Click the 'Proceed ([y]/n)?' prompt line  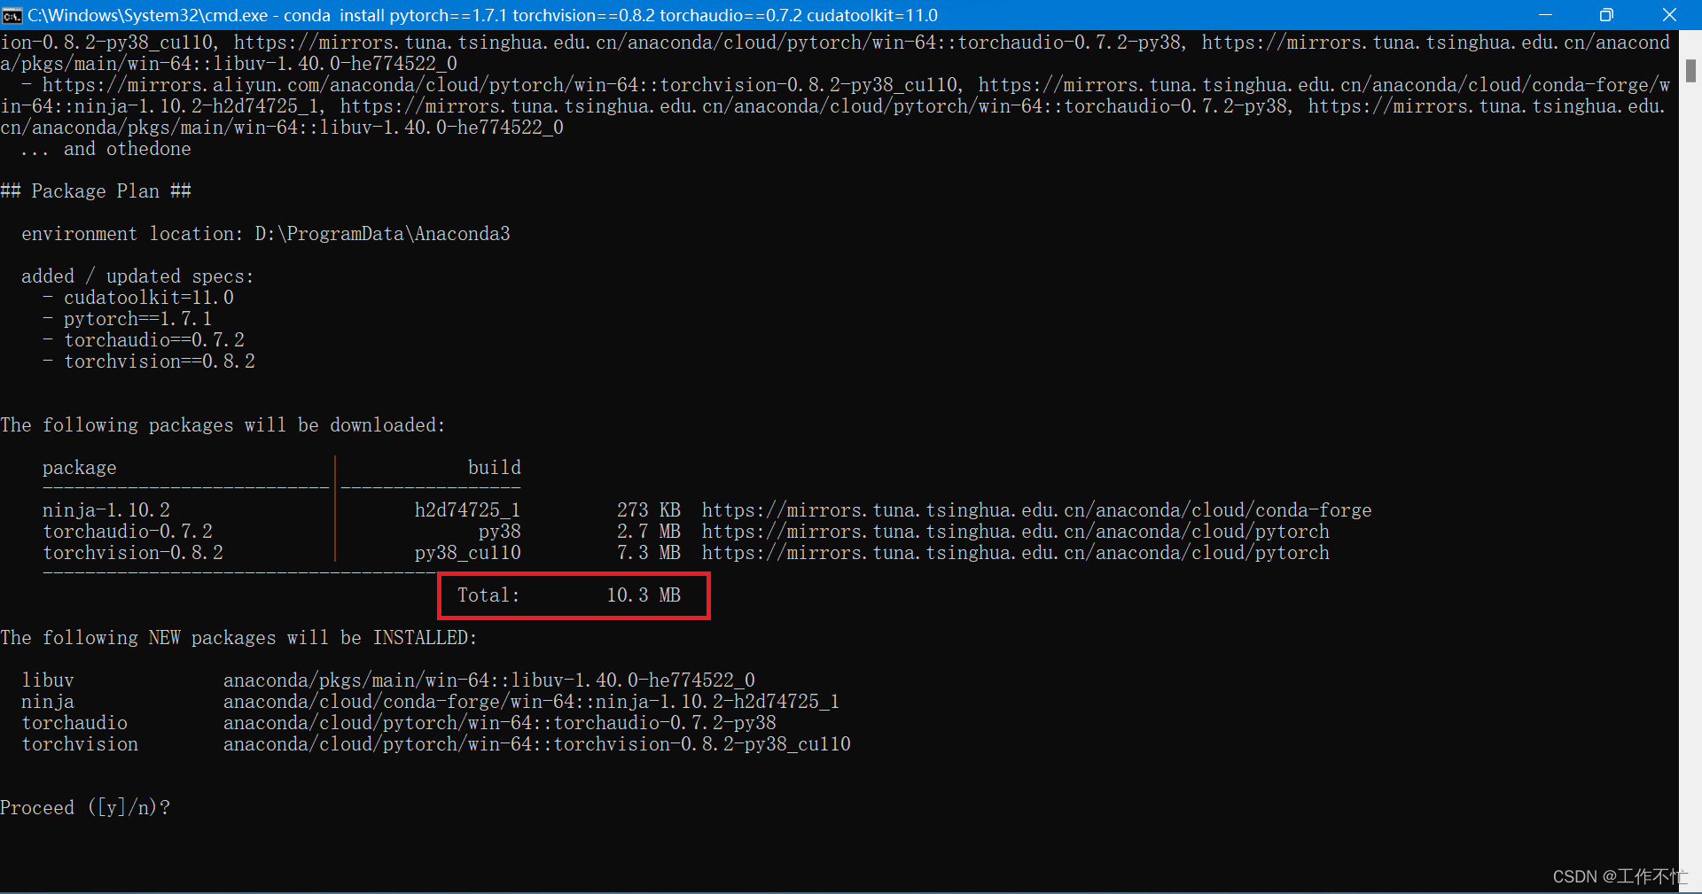pos(85,808)
